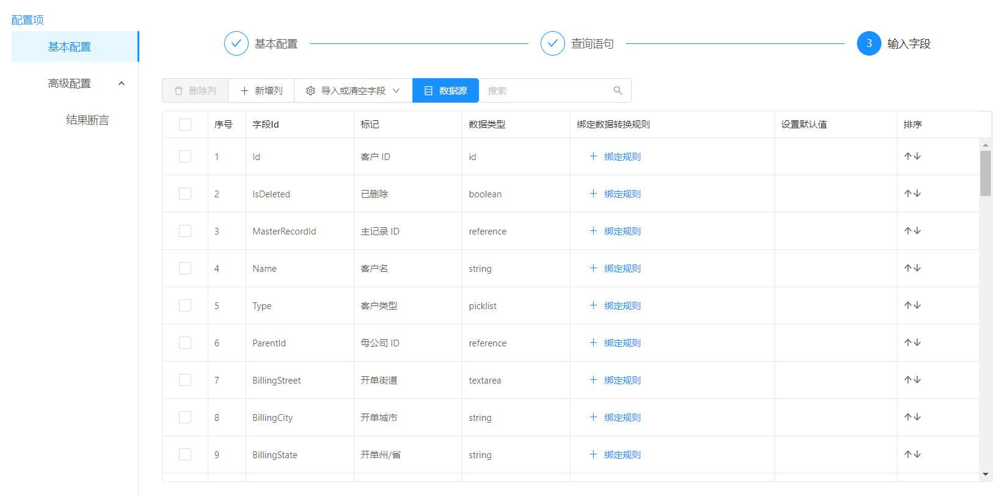Click the checkmark icon for step 查询语句
Screen dimensions: 1003x496
click(x=552, y=43)
